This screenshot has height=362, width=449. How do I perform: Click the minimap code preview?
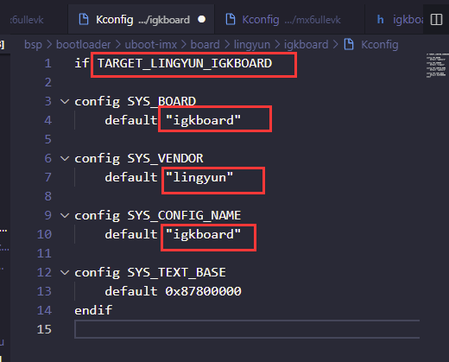[437, 66]
